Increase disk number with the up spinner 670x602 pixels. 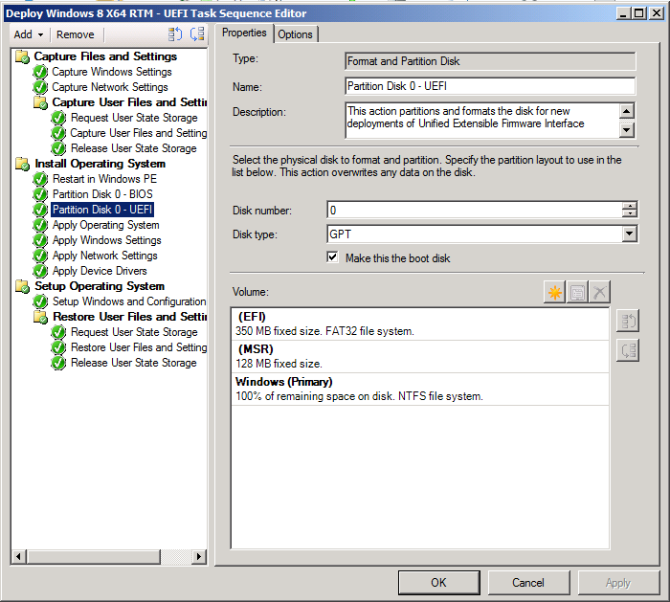(630, 206)
